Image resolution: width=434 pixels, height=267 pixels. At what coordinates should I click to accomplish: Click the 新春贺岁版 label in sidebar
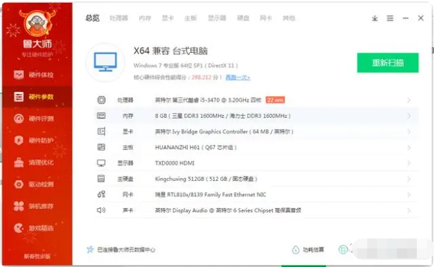[37, 256]
